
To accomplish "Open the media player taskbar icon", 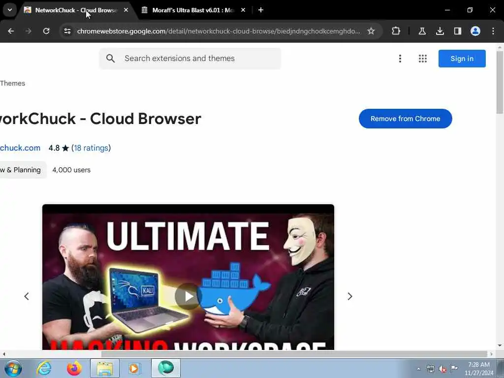I will [134, 368].
